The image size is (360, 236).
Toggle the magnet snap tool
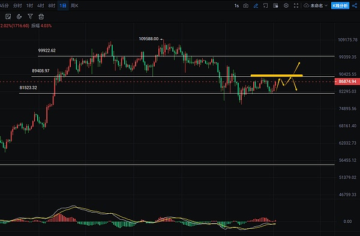tap(19, 17)
